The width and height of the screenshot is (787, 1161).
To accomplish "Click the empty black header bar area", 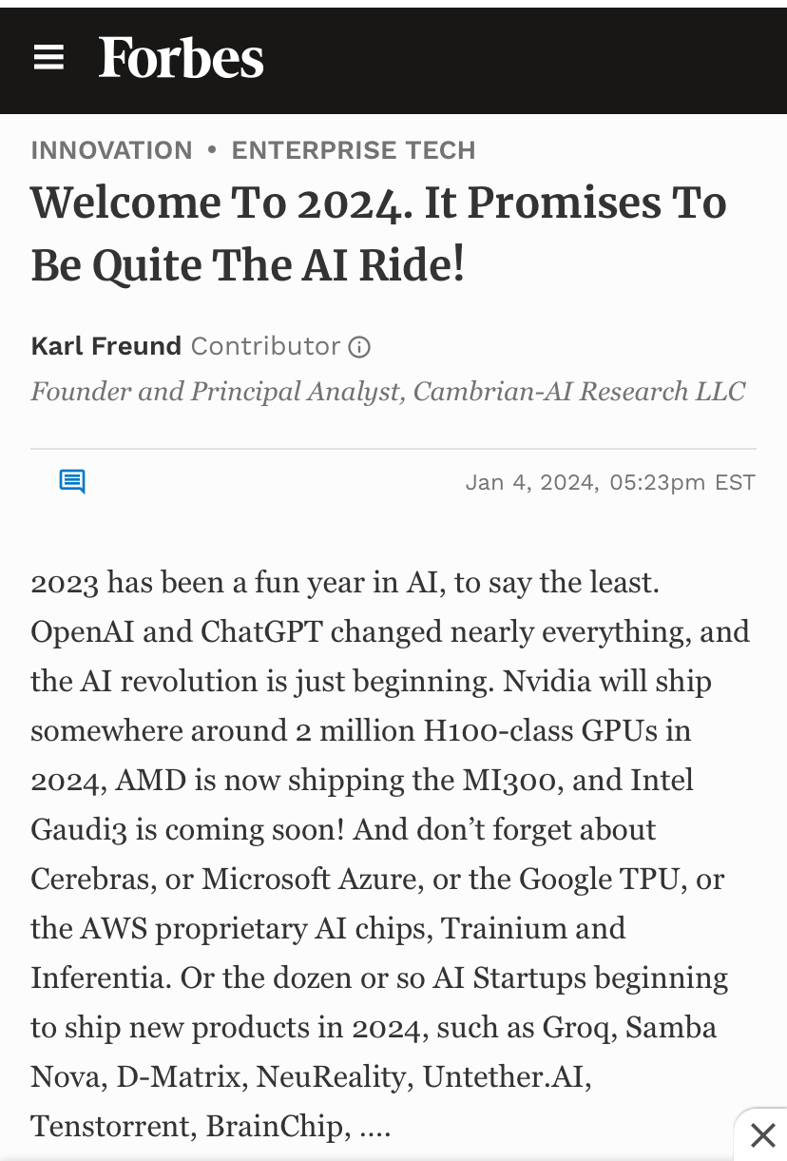I will tap(523, 58).
